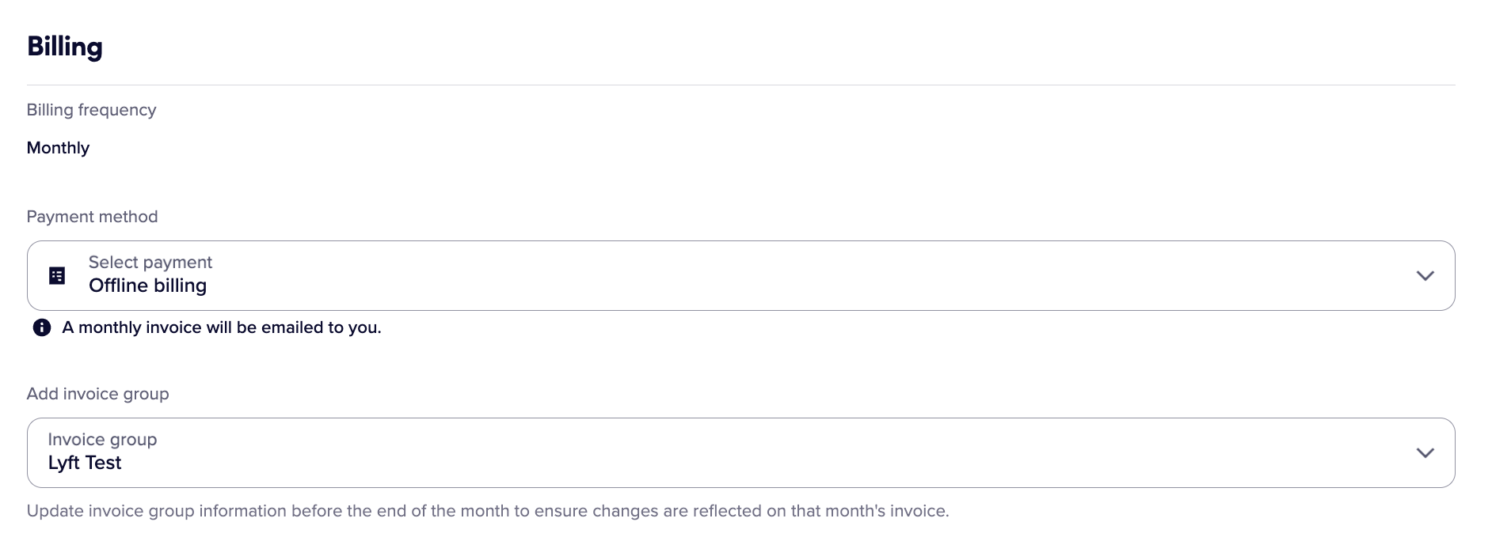Click the Payment method section label
The height and width of the screenshot is (541, 1492).
coord(92,216)
